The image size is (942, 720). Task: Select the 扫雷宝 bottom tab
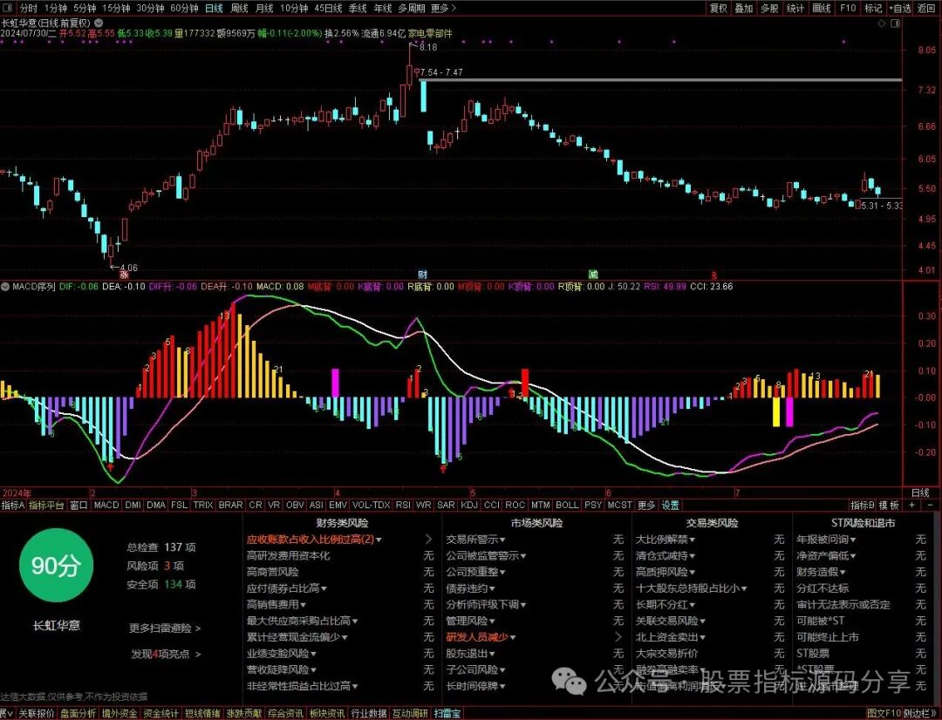pyautogui.click(x=447, y=713)
